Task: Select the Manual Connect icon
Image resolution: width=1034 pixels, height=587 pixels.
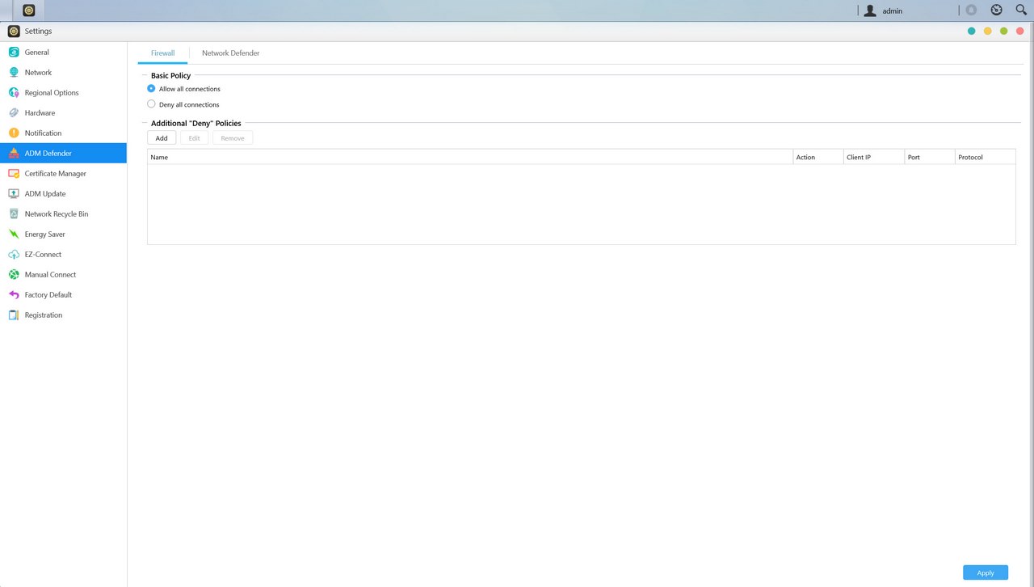Action: click(14, 274)
